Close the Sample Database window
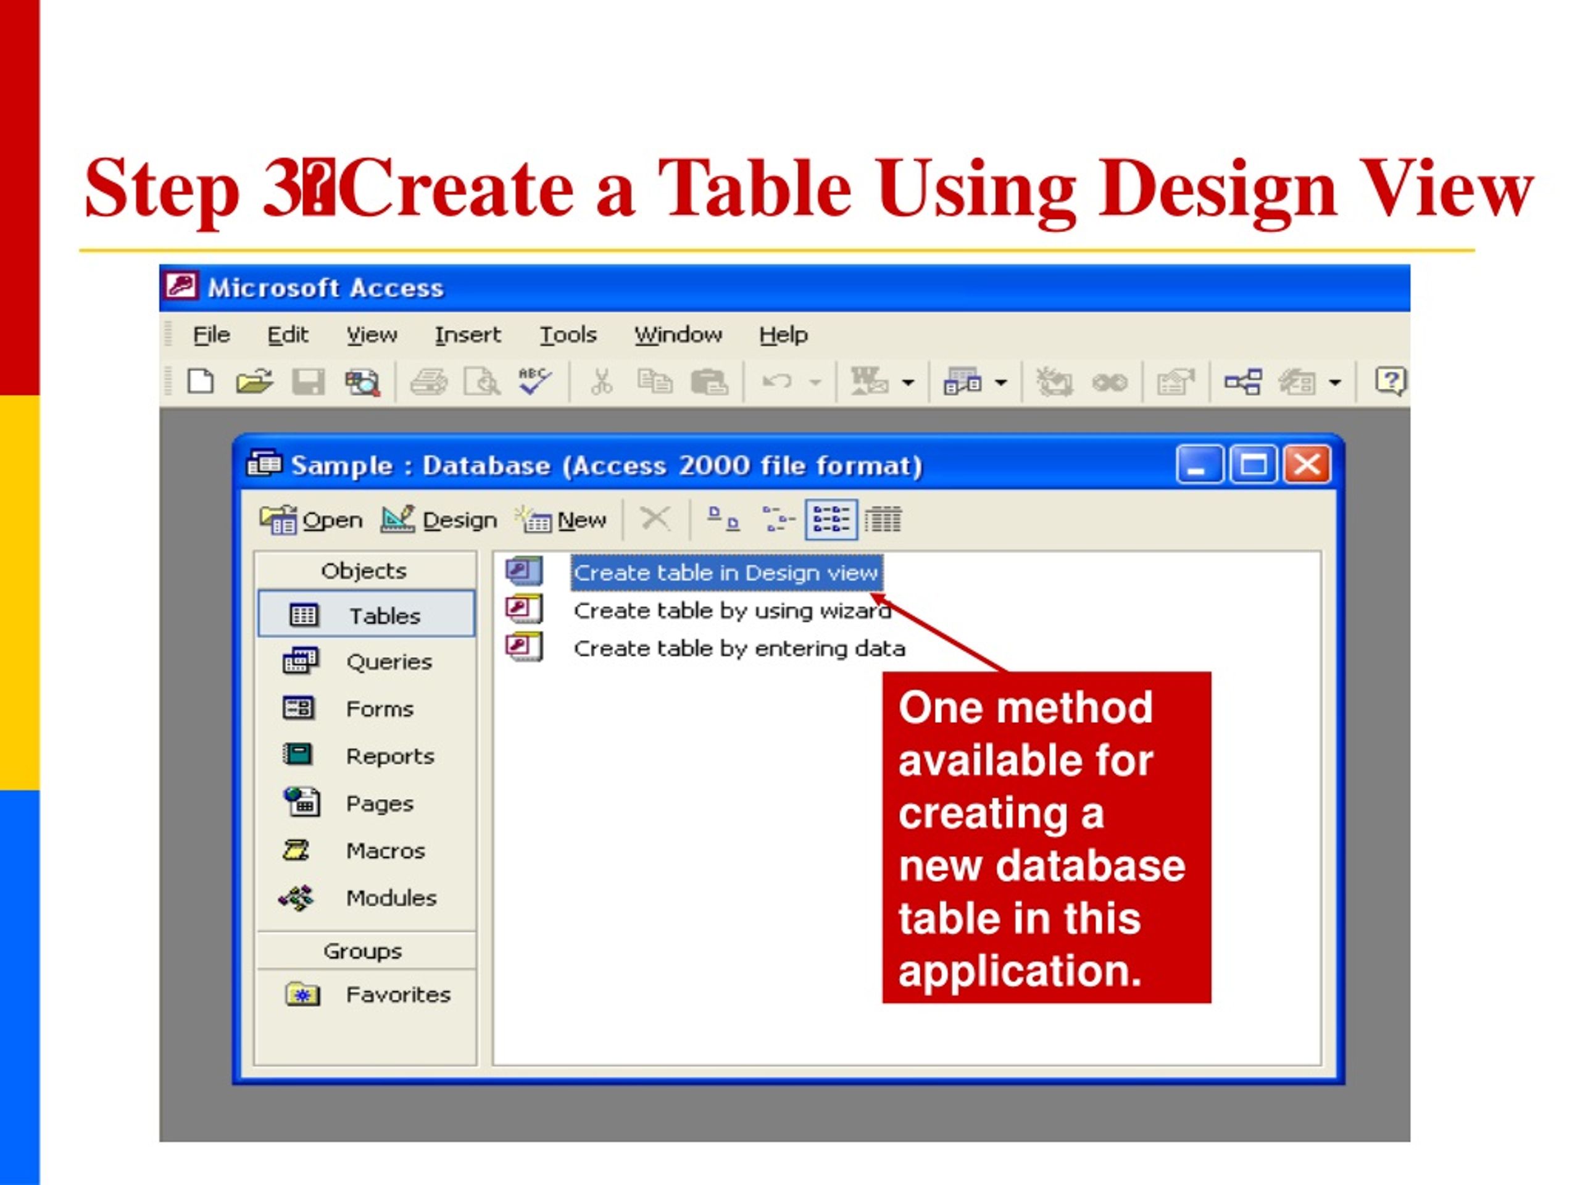 point(1307,465)
